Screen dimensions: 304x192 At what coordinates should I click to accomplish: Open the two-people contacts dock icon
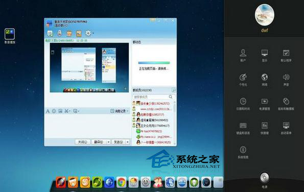tap(158, 182)
